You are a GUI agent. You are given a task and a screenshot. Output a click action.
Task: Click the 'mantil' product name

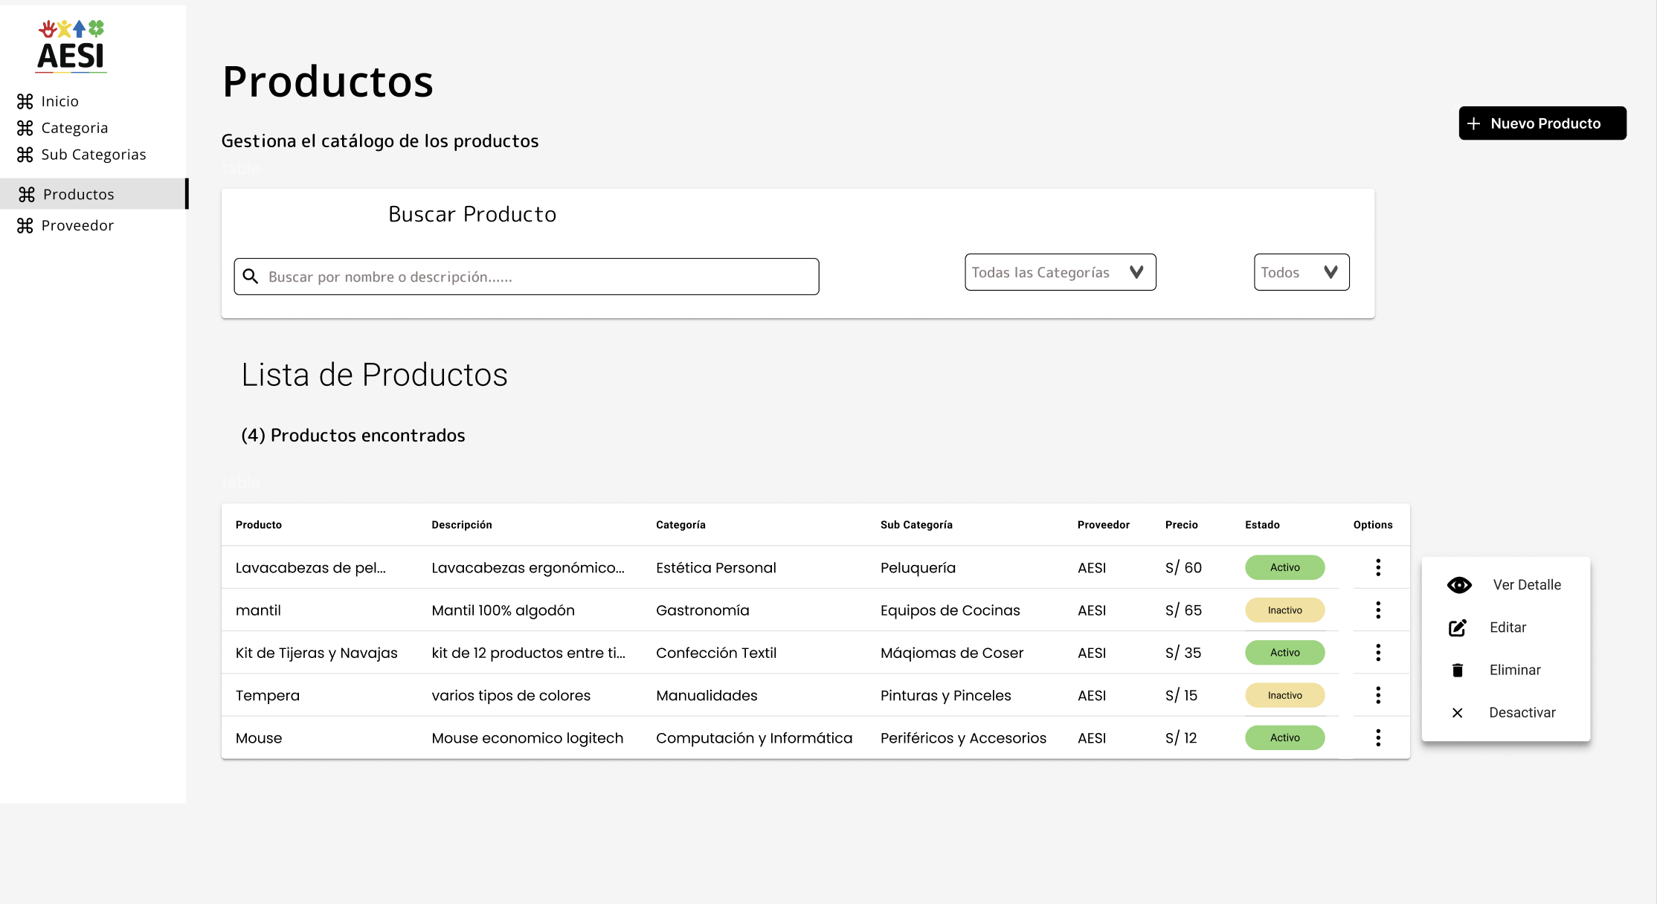[258, 610]
